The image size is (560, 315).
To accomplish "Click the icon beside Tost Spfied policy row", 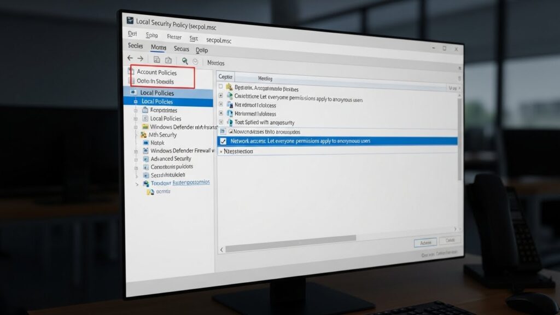I will point(229,122).
